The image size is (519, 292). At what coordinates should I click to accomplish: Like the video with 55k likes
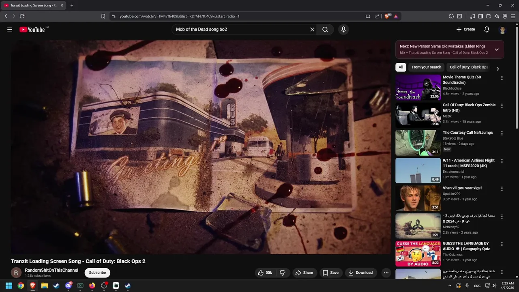tap(265, 273)
